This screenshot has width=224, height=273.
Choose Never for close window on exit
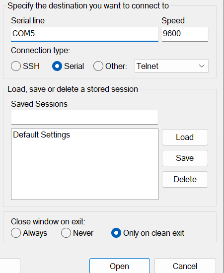(x=66, y=233)
